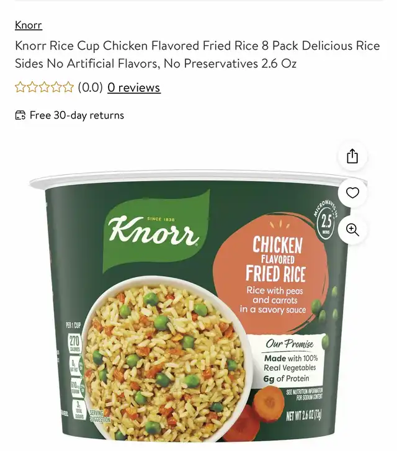Click the NET WT 2.6 OZ text
The image size is (397, 451).
[x=304, y=416]
